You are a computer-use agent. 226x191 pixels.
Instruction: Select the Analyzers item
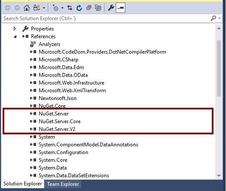50,44
